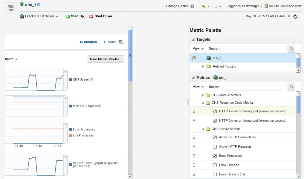Click drag-handle dots for Busy Threads row
Viewport: 304px width, 179px height.
coord(194,165)
